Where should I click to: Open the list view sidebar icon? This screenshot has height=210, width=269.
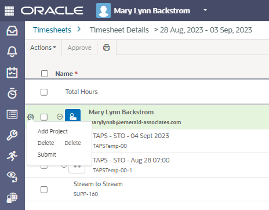12,114
